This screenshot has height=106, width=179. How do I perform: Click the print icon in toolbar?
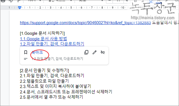3,1
